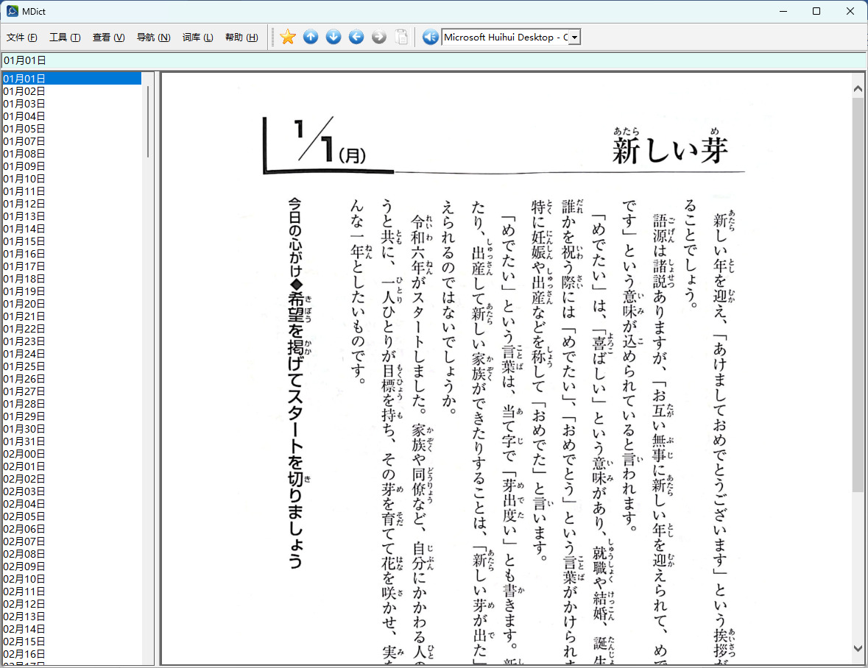Screen dimensions: 868x668
Task: Click the clipboard paste icon
Action: click(401, 37)
